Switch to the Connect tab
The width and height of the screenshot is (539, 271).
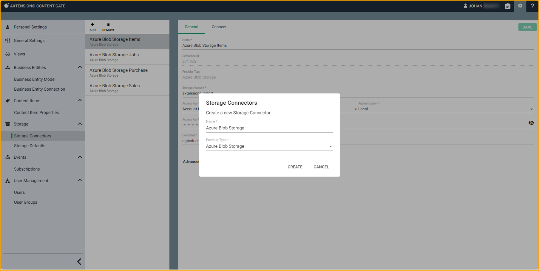coord(219,27)
